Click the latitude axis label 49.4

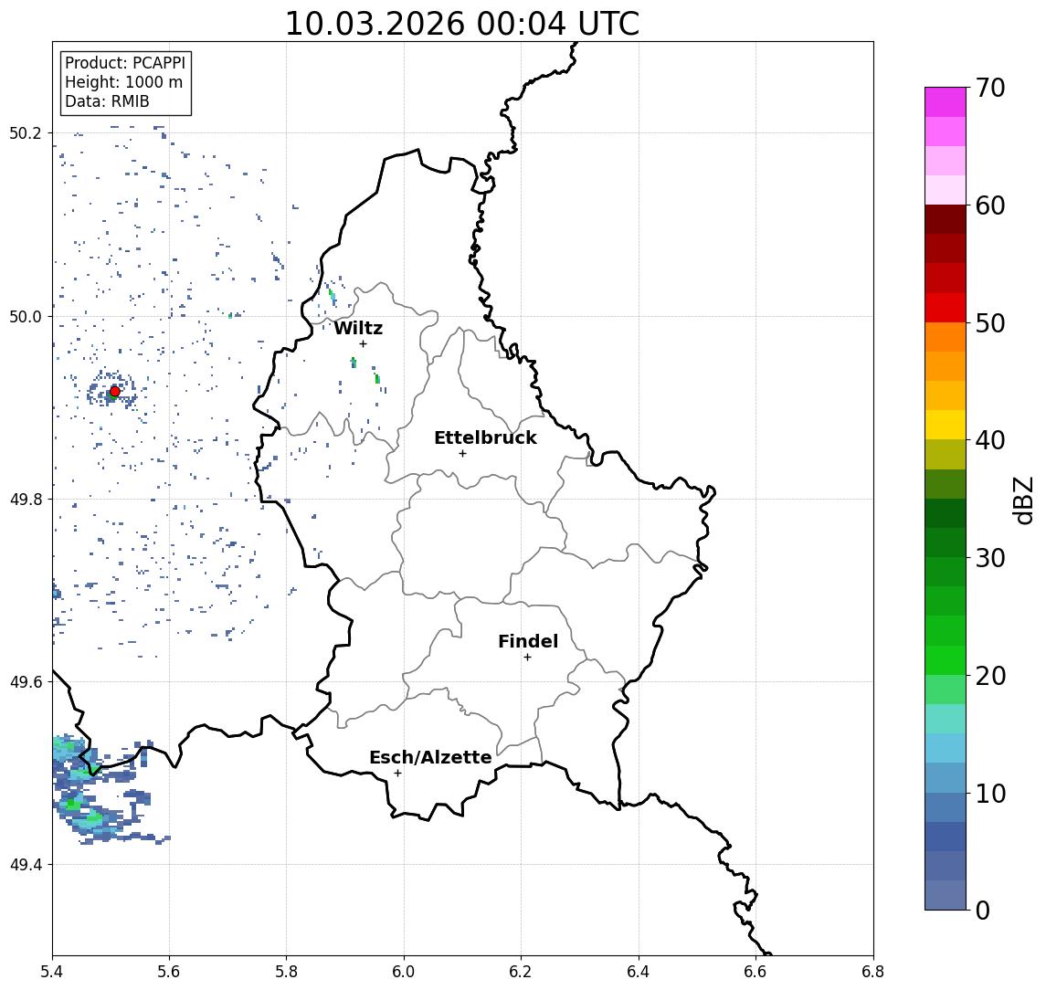[x=26, y=865]
